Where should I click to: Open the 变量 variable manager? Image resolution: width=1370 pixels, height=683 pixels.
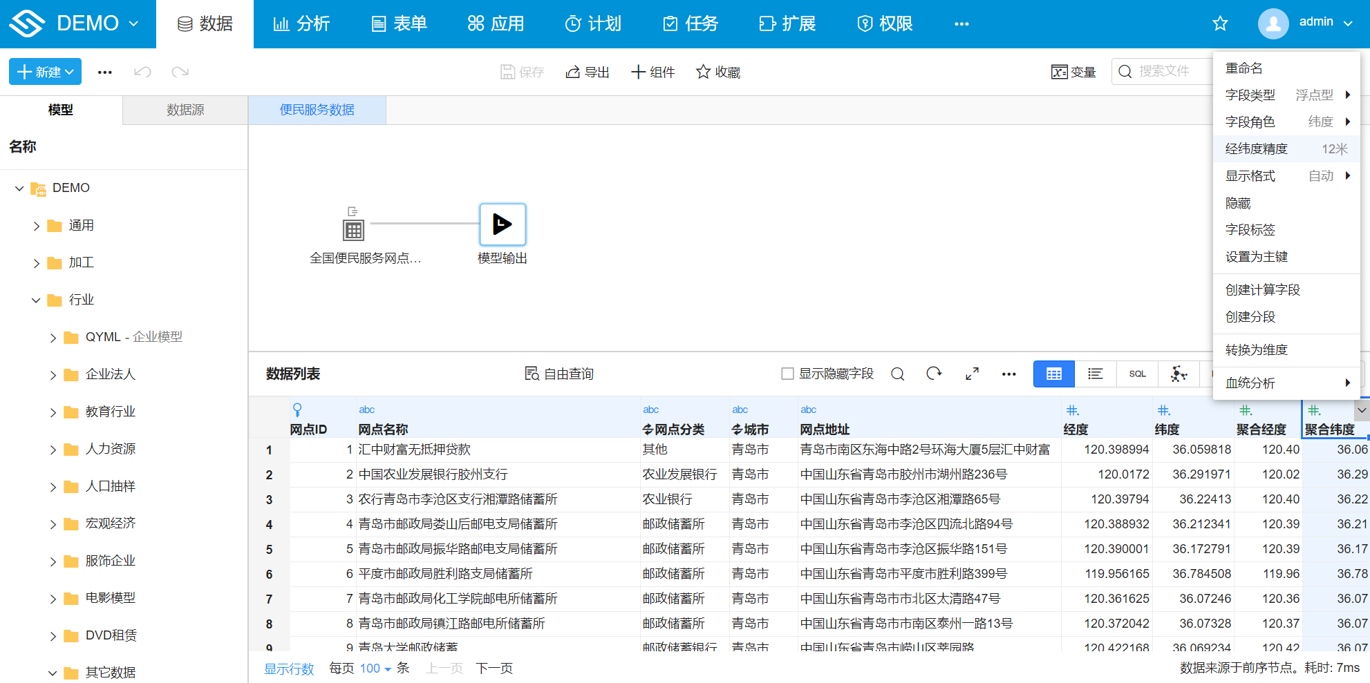1073,71
